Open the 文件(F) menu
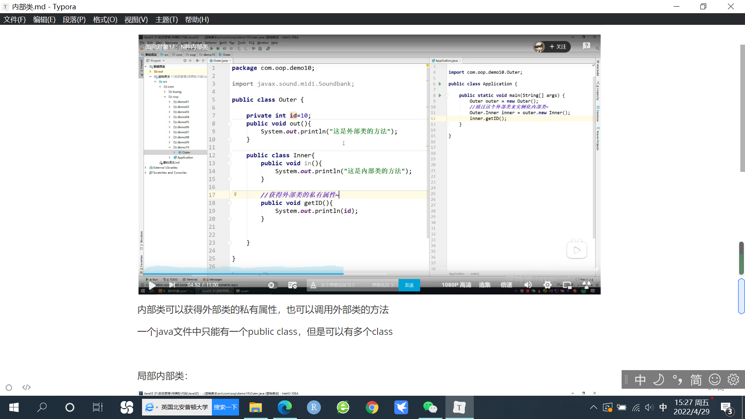The height and width of the screenshot is (419, 745). (x=15, y=19)
